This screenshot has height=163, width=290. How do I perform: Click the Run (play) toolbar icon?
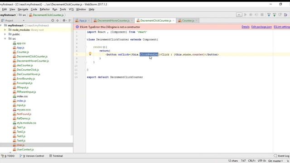click(245, 15)
